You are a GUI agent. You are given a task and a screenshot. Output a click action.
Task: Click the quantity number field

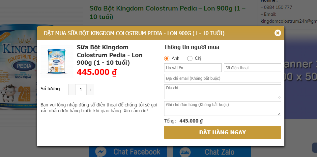click(x=81, y=90)
